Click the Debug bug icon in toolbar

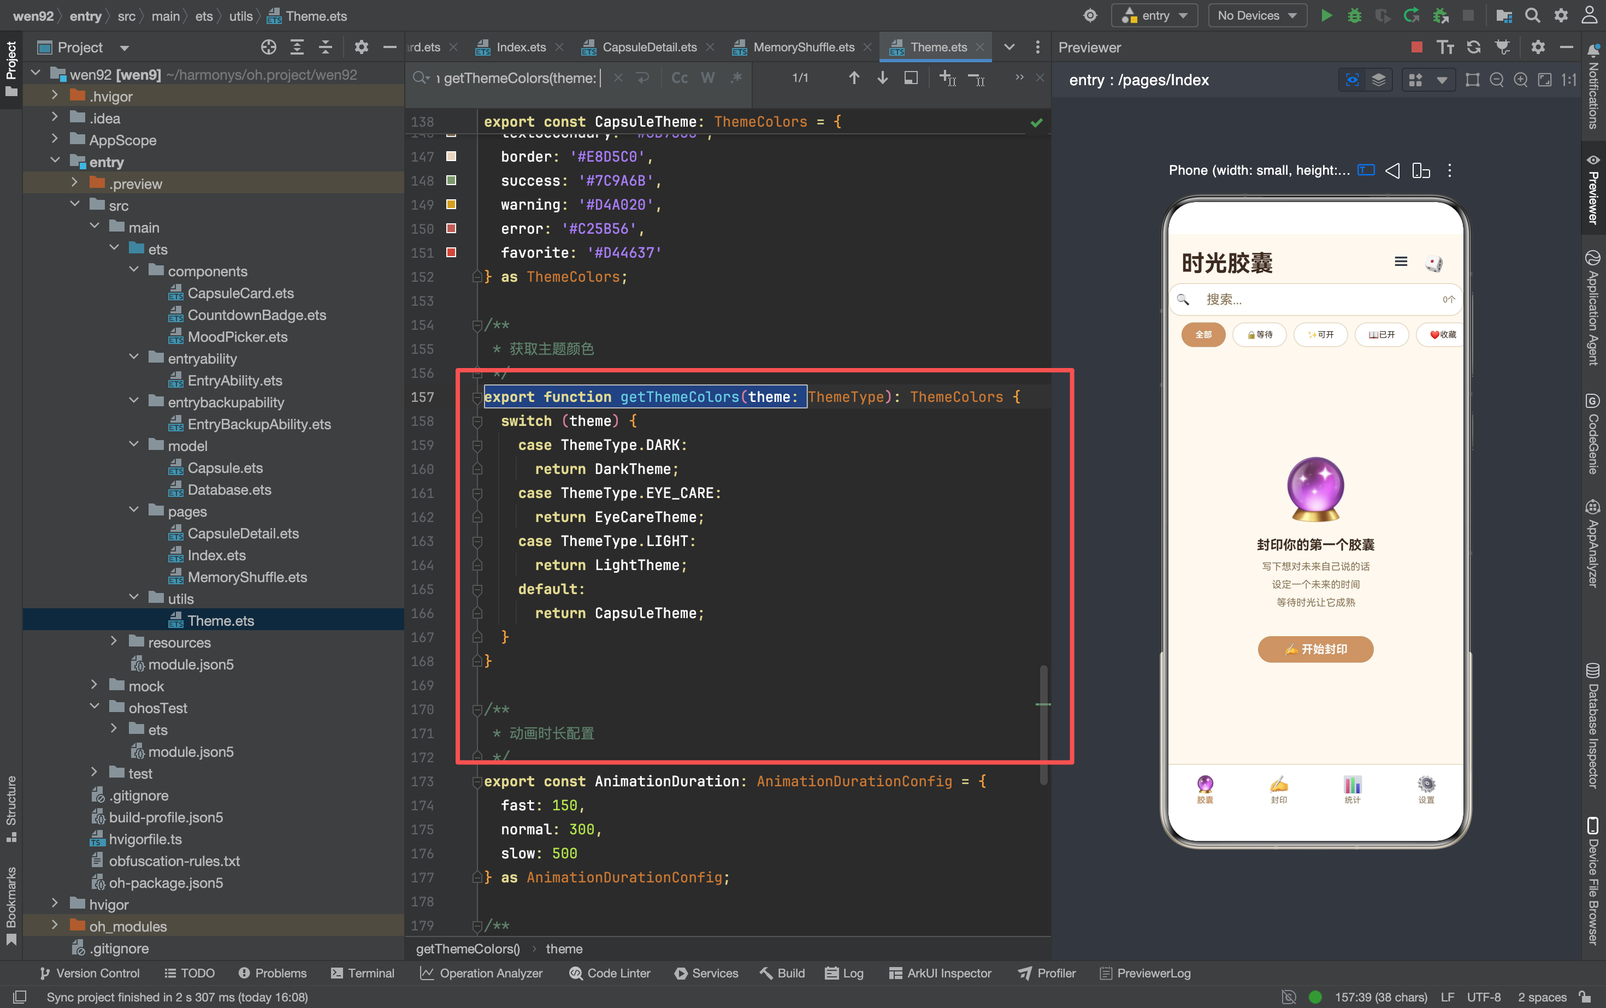(x=1355, y=15)
